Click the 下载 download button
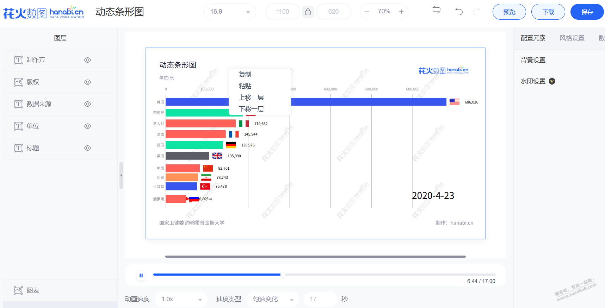 pos(548,12)
